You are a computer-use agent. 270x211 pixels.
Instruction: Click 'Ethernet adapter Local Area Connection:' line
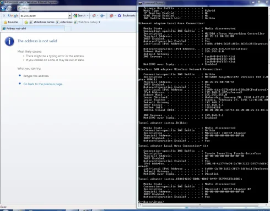pyautogui.click(x=171, y=23)
